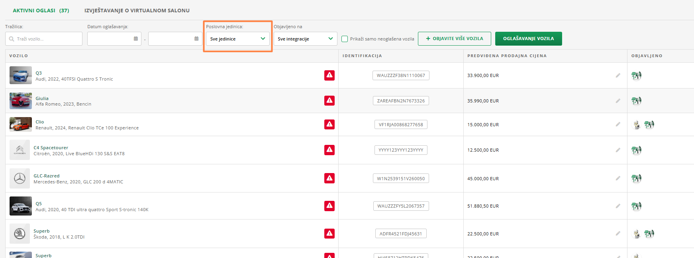Click 'Predviđena prodajna cijena' column header
This screenshot has height=258, width=694.
tap(507, 56)
